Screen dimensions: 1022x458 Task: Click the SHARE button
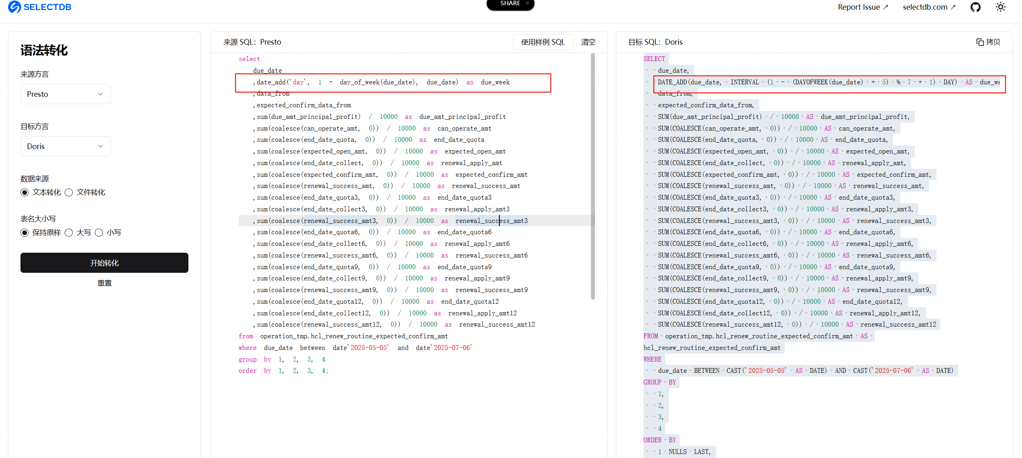tap(510, 4)
